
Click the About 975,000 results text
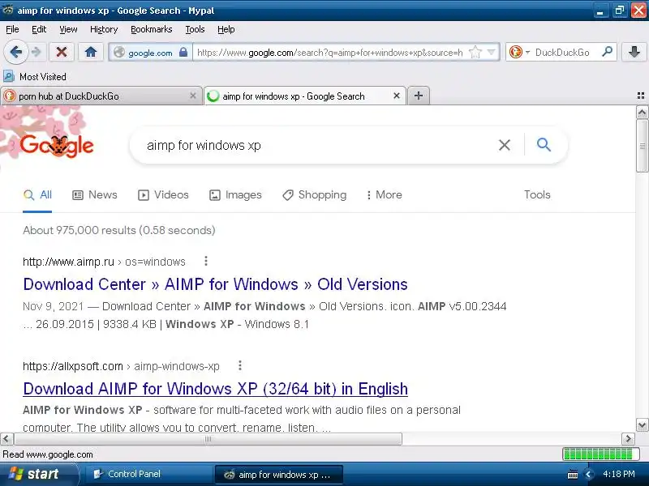pos(119,230)
